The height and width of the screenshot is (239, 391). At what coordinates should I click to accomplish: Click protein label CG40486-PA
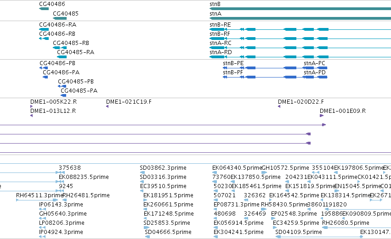(x=62, y=72)
